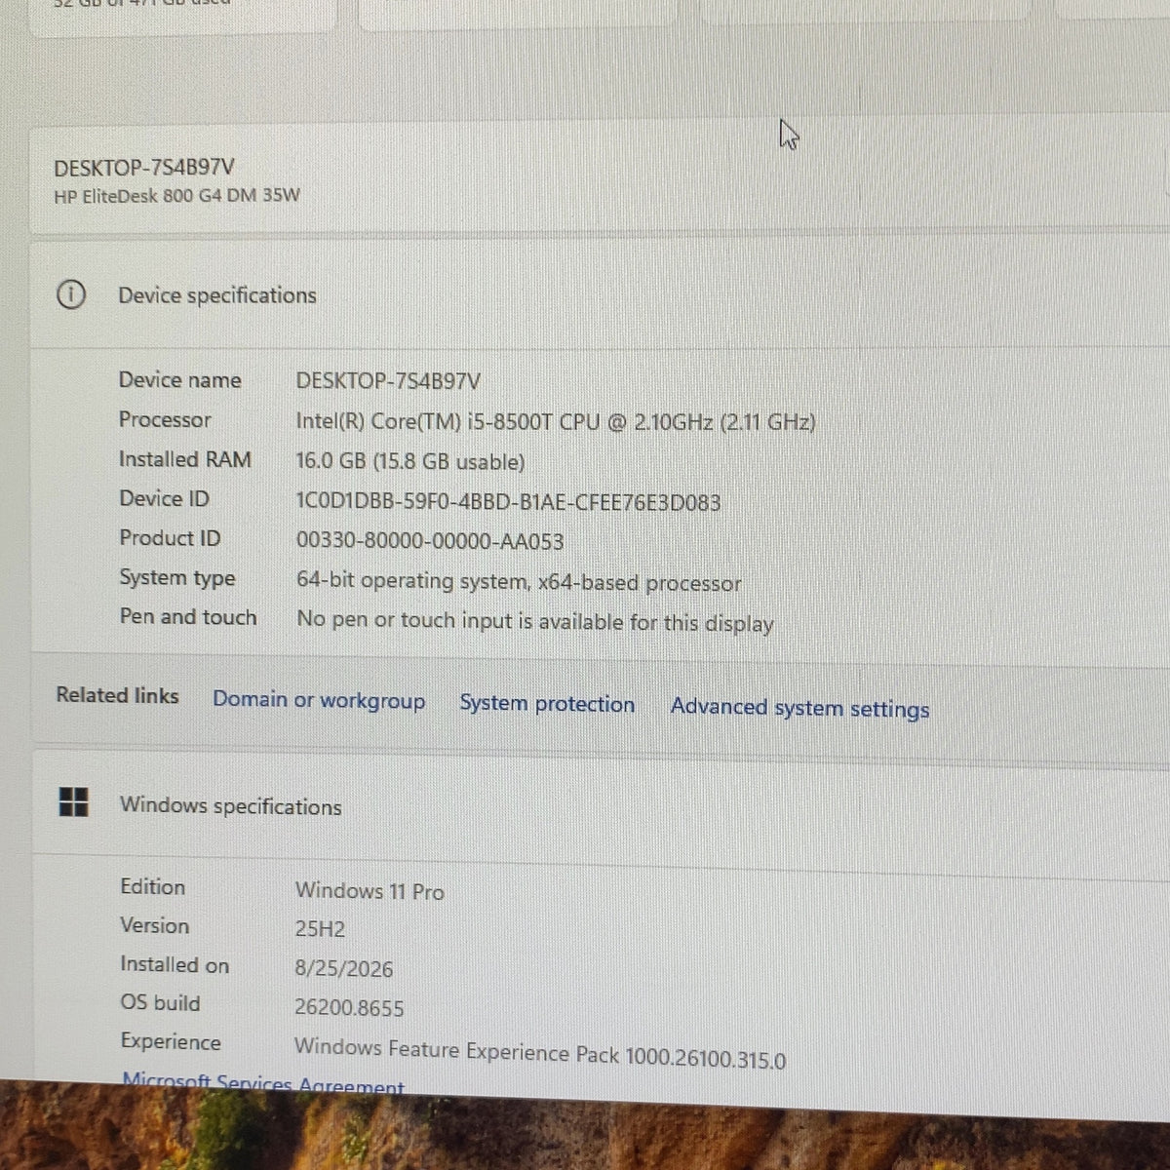Expand the Device specifications section header
The height and width of the screenshot is (1170, 1170).
point(600,294)
